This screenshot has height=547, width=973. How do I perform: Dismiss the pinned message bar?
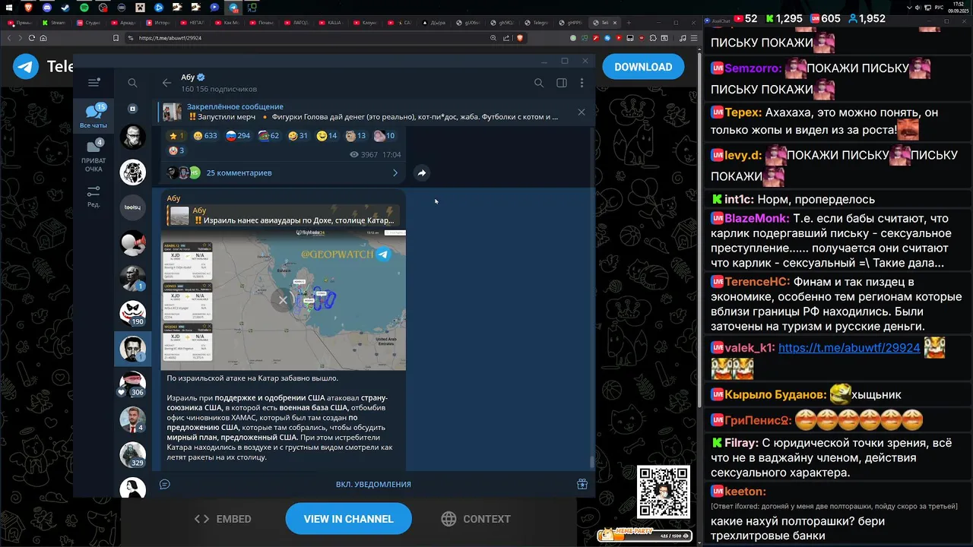click(582, 112)
